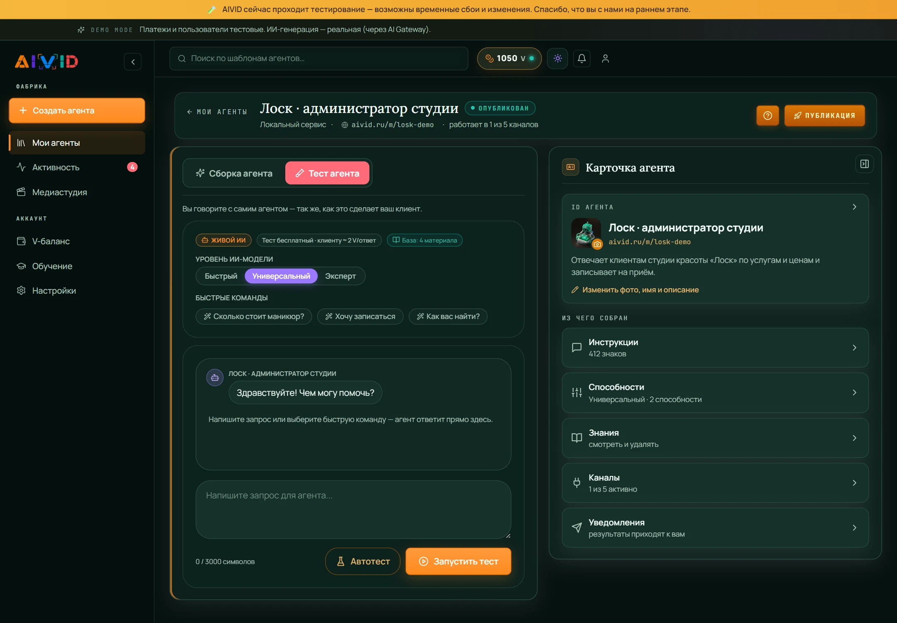Click the Channels plug icon
The image size is (897, 623).
[577, 483]
